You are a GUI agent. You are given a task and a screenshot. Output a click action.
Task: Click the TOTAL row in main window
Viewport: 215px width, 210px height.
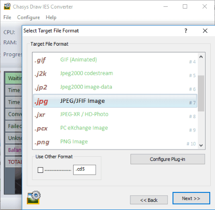coord(14,162)
